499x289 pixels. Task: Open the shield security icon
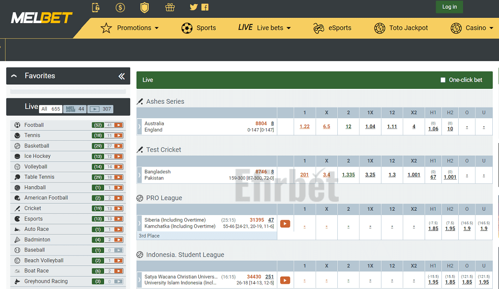point(144,7)
